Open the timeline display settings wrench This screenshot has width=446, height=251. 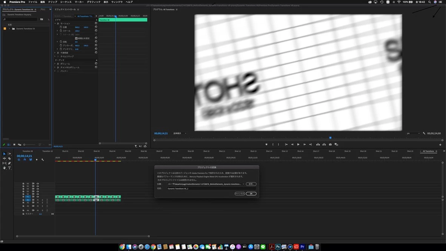[42, 160]
